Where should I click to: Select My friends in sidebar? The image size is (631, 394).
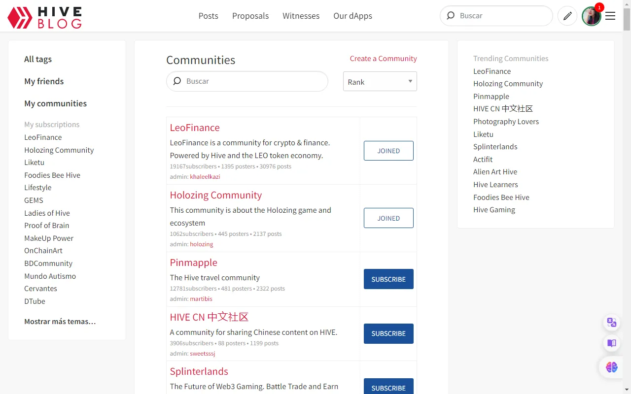(44, 81)
